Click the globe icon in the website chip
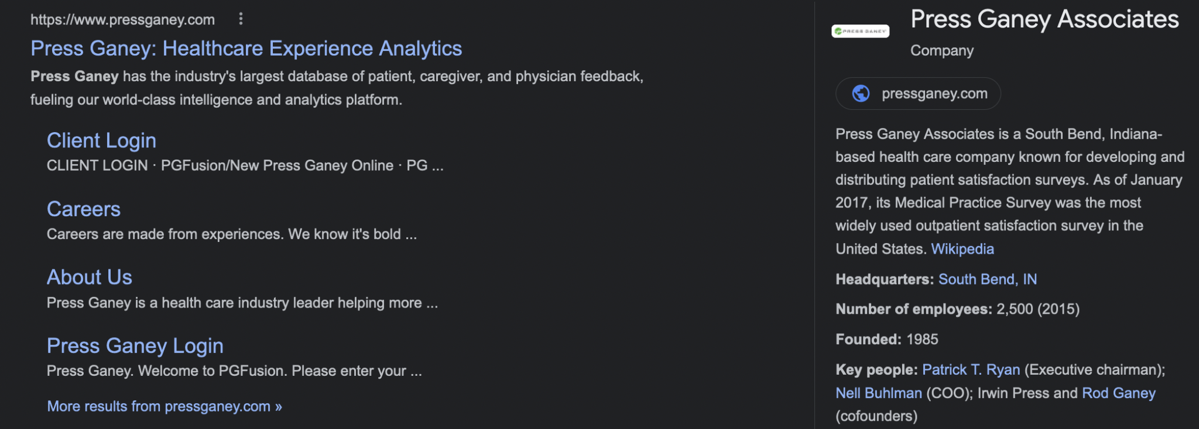The image size is (1199, 429). coord(861,94)
